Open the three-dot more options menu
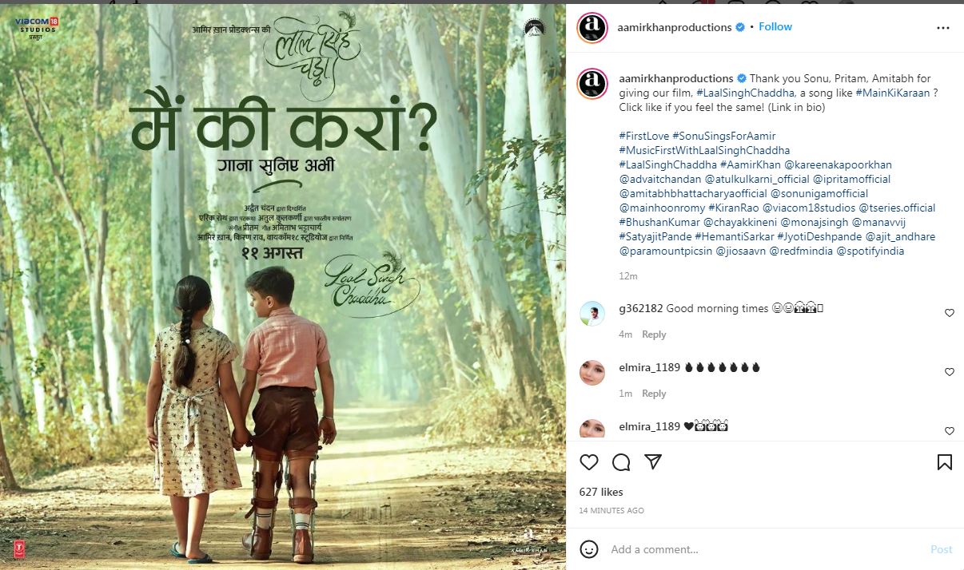This screenshot has height=570, width=964. pyautogui.click(x=943, y=27)
